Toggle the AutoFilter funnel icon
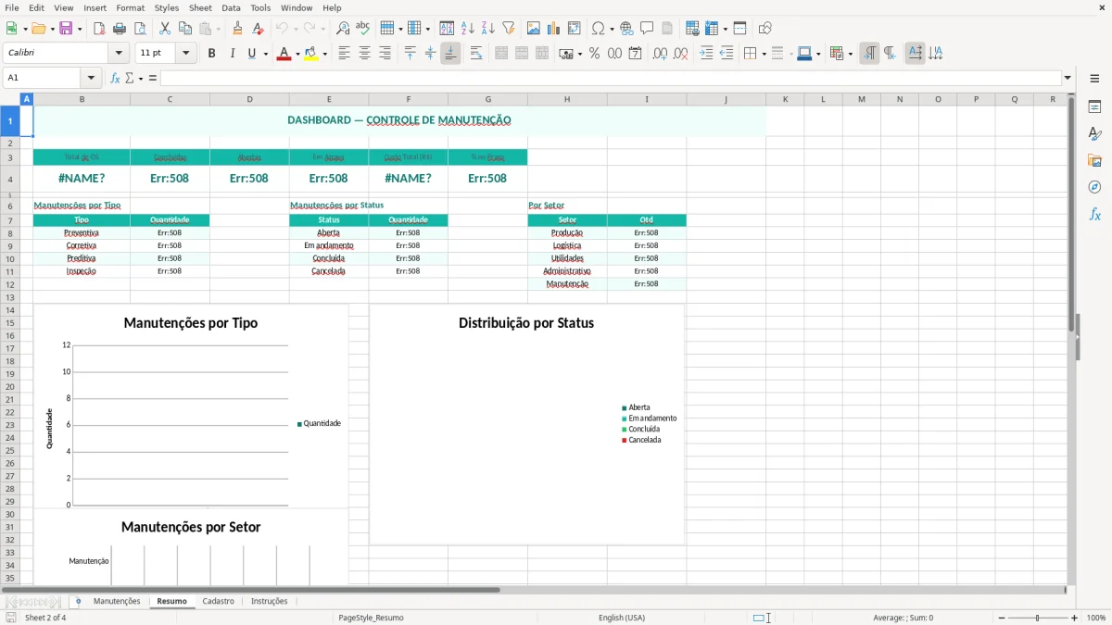 [509, 29]
